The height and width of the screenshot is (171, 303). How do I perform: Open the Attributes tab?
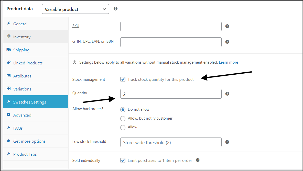[x=36, y=76]
